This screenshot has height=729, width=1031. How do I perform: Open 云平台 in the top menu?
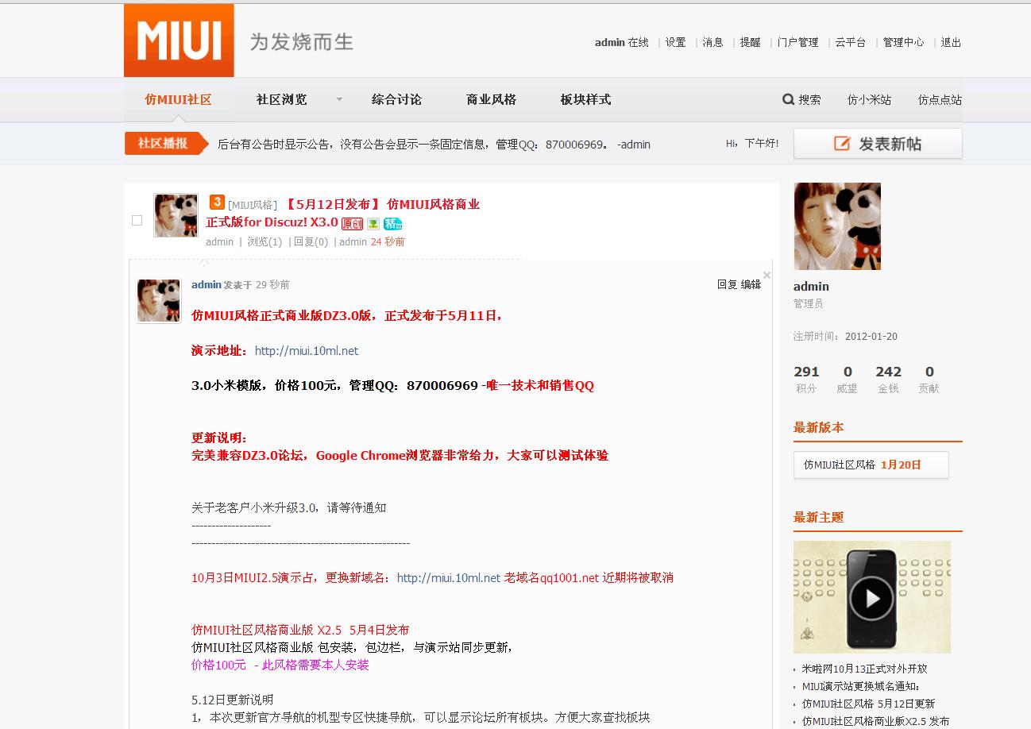click(851, 42)
